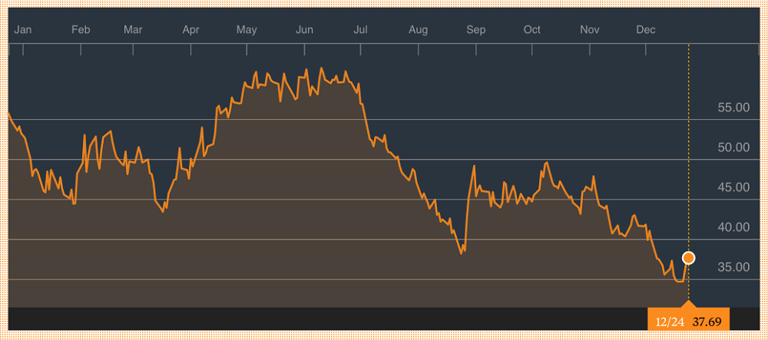Click the Mar month label
Viewport: 768px width, 340px height.
coord(133,30)
